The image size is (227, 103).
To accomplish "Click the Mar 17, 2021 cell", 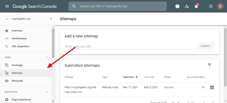I will (130, 87).
